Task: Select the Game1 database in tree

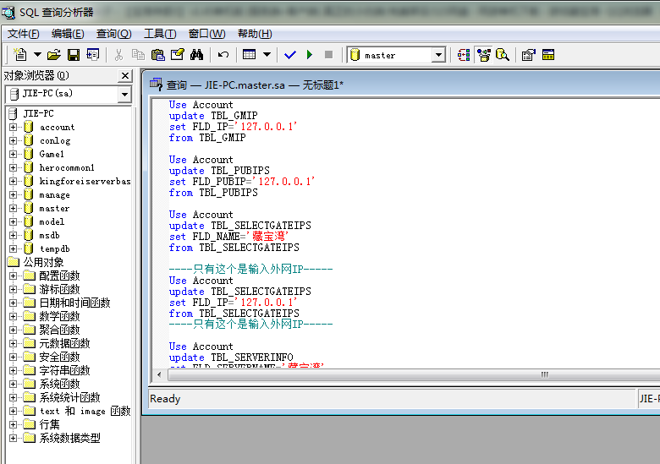Action: pyautogui.click(x=52, y=154)
